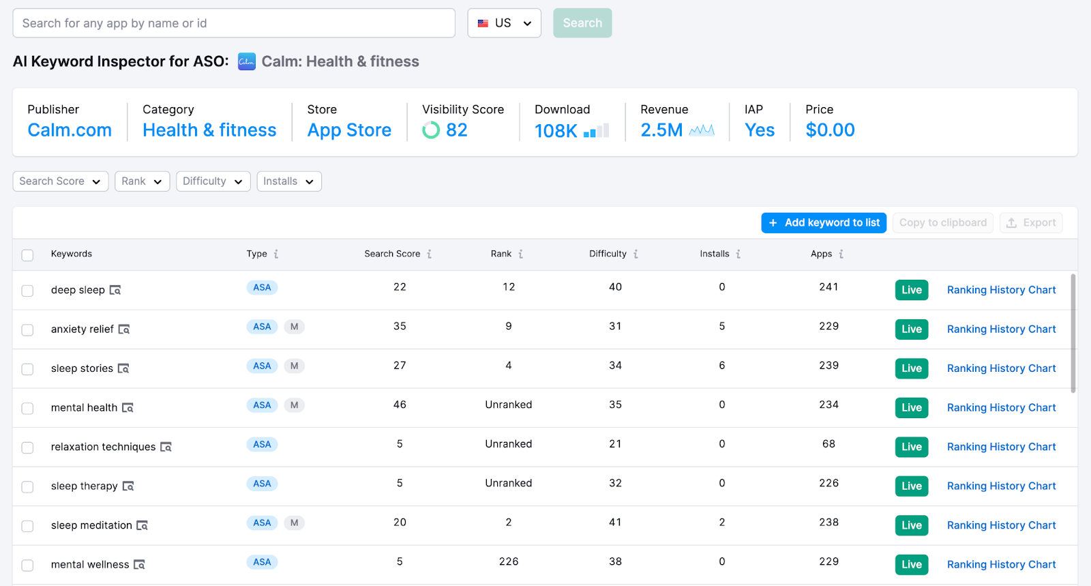This screenshot has width=1091, height=586.
Task: Click the Live button on anxiety relief row
Action: click(912, 329)
